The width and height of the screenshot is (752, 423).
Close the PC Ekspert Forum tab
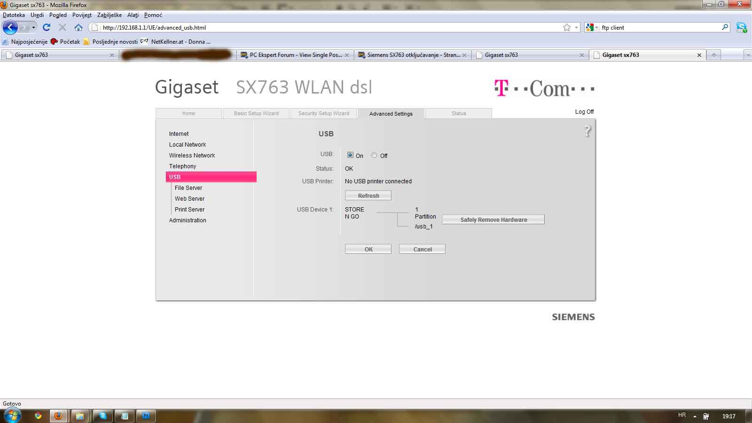(347, 55)
